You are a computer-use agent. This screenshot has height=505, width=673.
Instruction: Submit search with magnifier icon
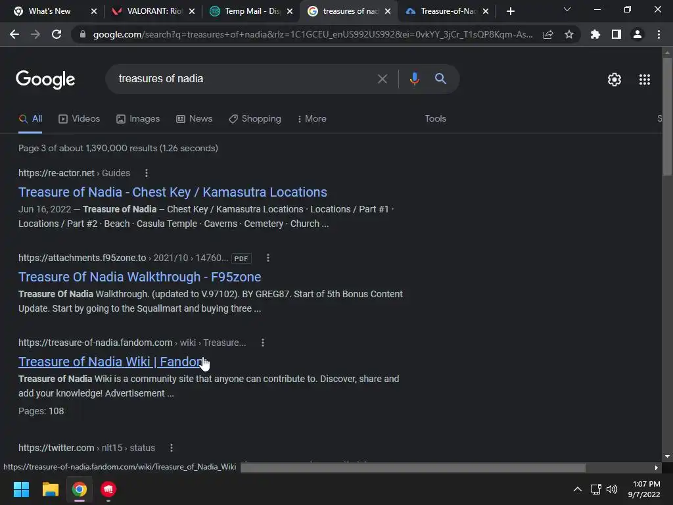click(x=440, y=79)
